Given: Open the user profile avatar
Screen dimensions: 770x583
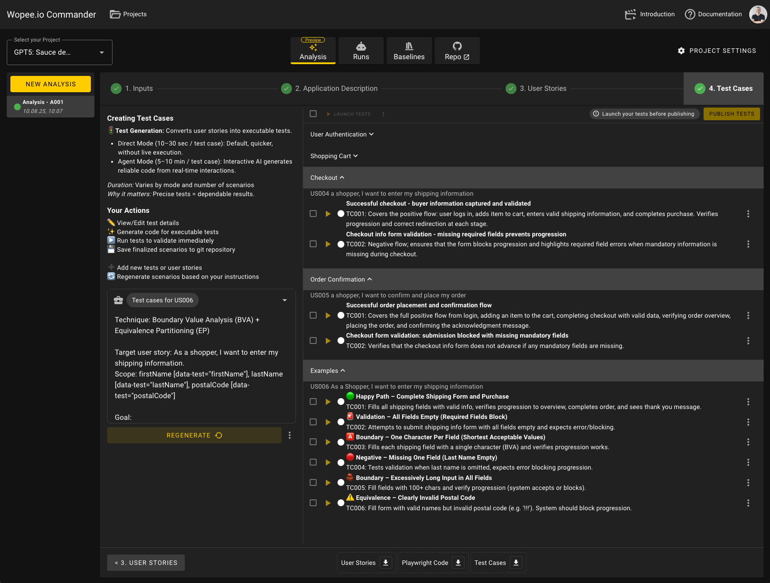Looking at the screenshot, I should coord(758,14).
